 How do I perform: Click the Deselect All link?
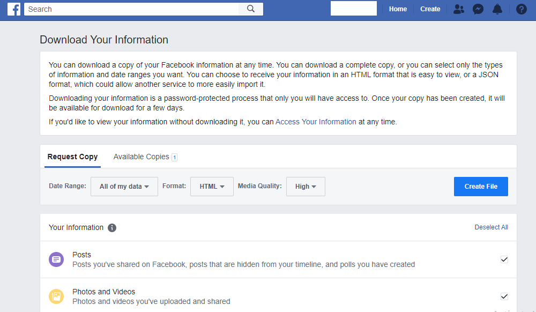tap(491, 227)
